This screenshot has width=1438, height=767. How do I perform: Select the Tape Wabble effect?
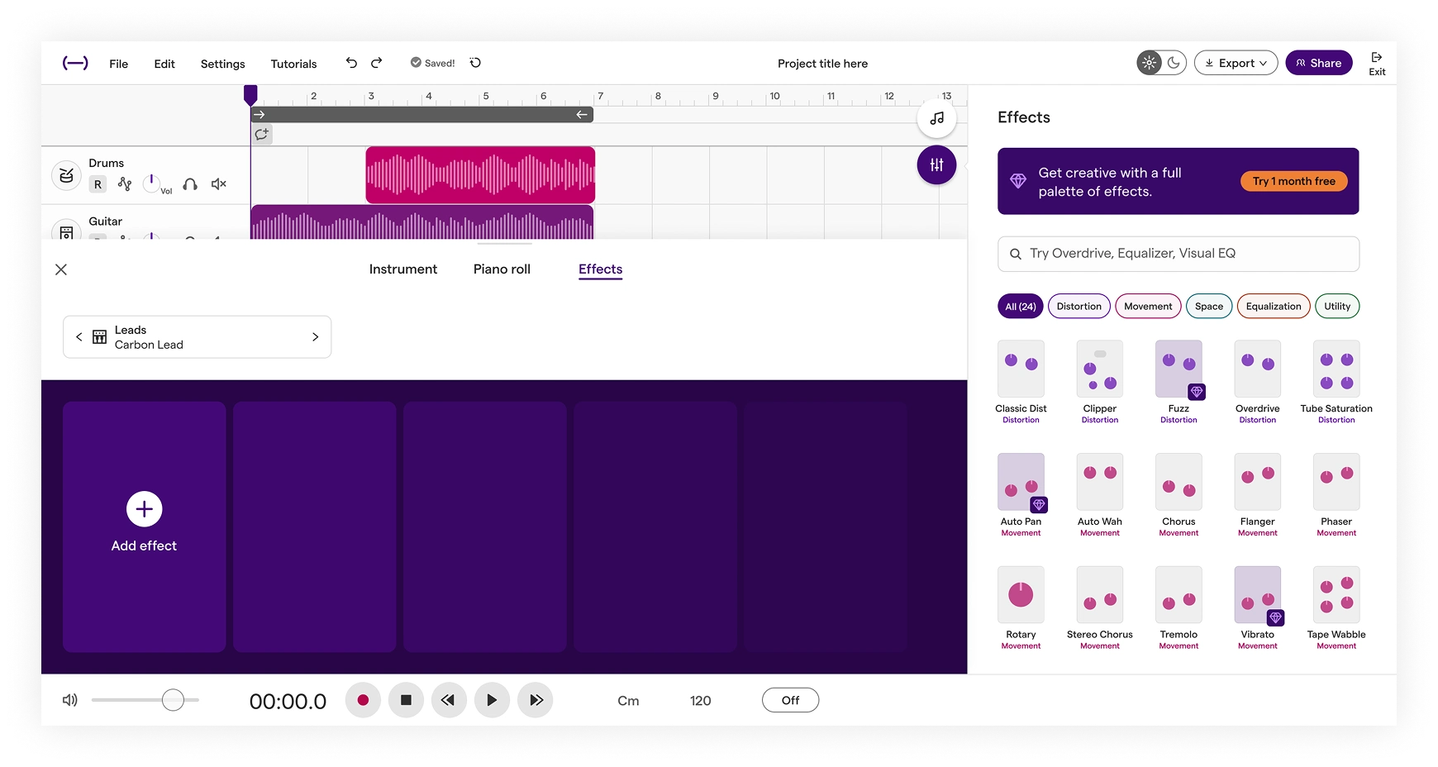pos(1336,595)
